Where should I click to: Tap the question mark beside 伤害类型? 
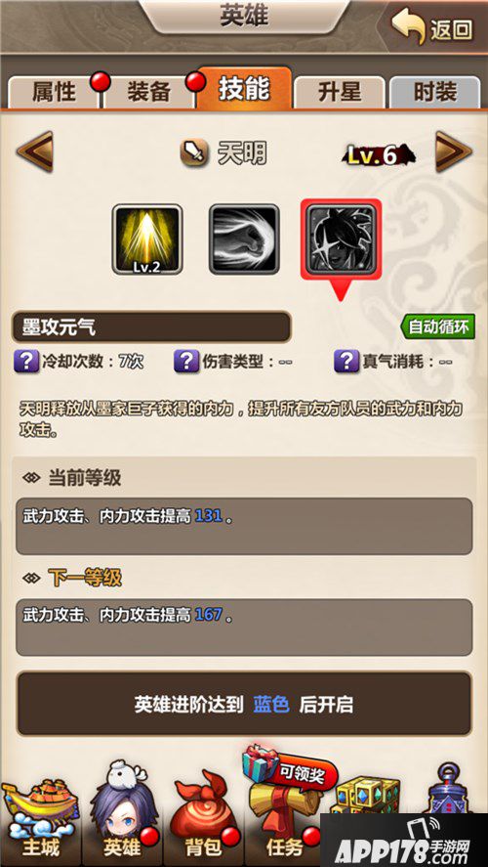(186, 362)
